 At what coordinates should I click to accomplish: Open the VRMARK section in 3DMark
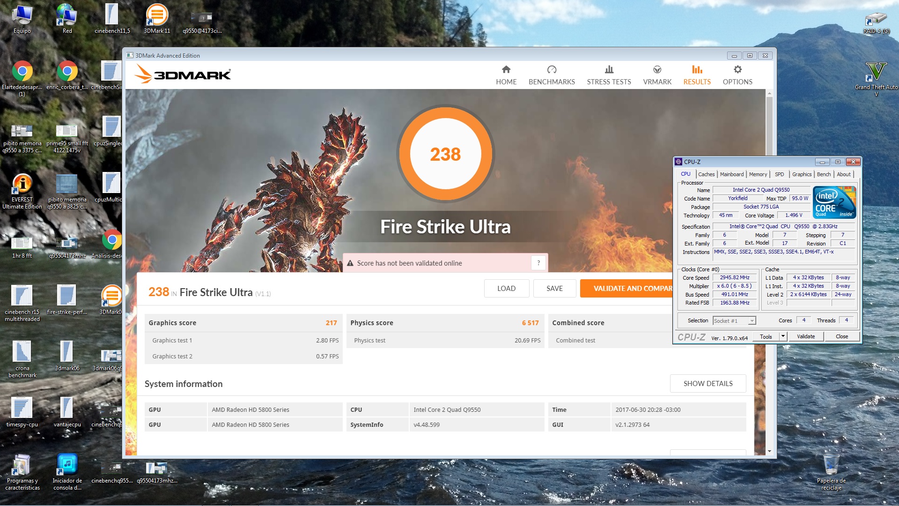(x=657, y=75)
